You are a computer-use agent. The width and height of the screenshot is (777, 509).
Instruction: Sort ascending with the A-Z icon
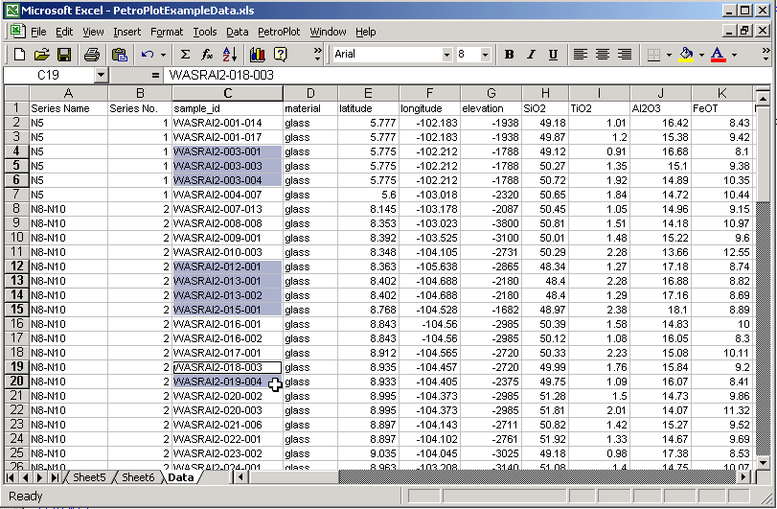coord(229,55)
